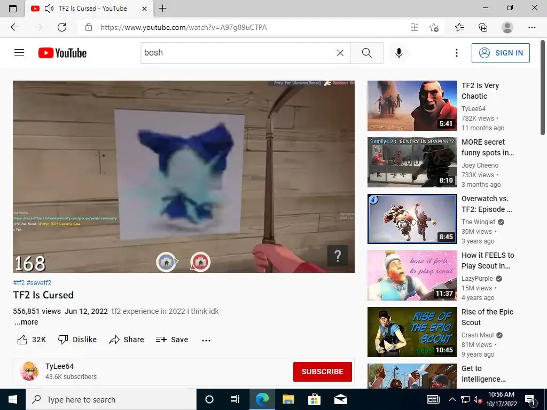547x410 pixels.
Task: Open MORE secret funny spots video title
Action: pyautogui.click(x=487, y=147)
